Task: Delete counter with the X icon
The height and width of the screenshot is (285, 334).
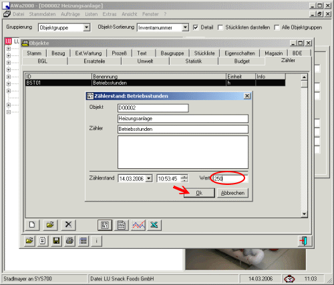Action: [68, 225]
